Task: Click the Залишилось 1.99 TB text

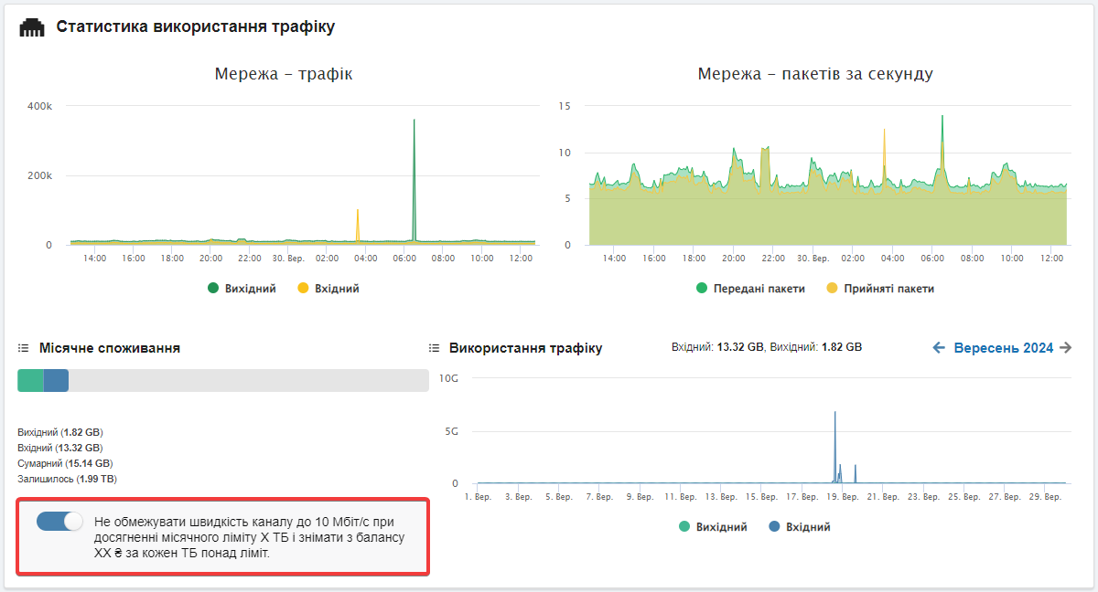Action: (67, 479)
